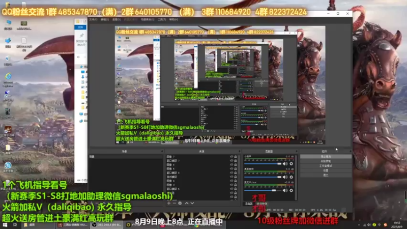Image resolution: width=407 pixels, height=229 pixels.
Task: Move selected source down with the arrow
Action: [x=192, y=203]
